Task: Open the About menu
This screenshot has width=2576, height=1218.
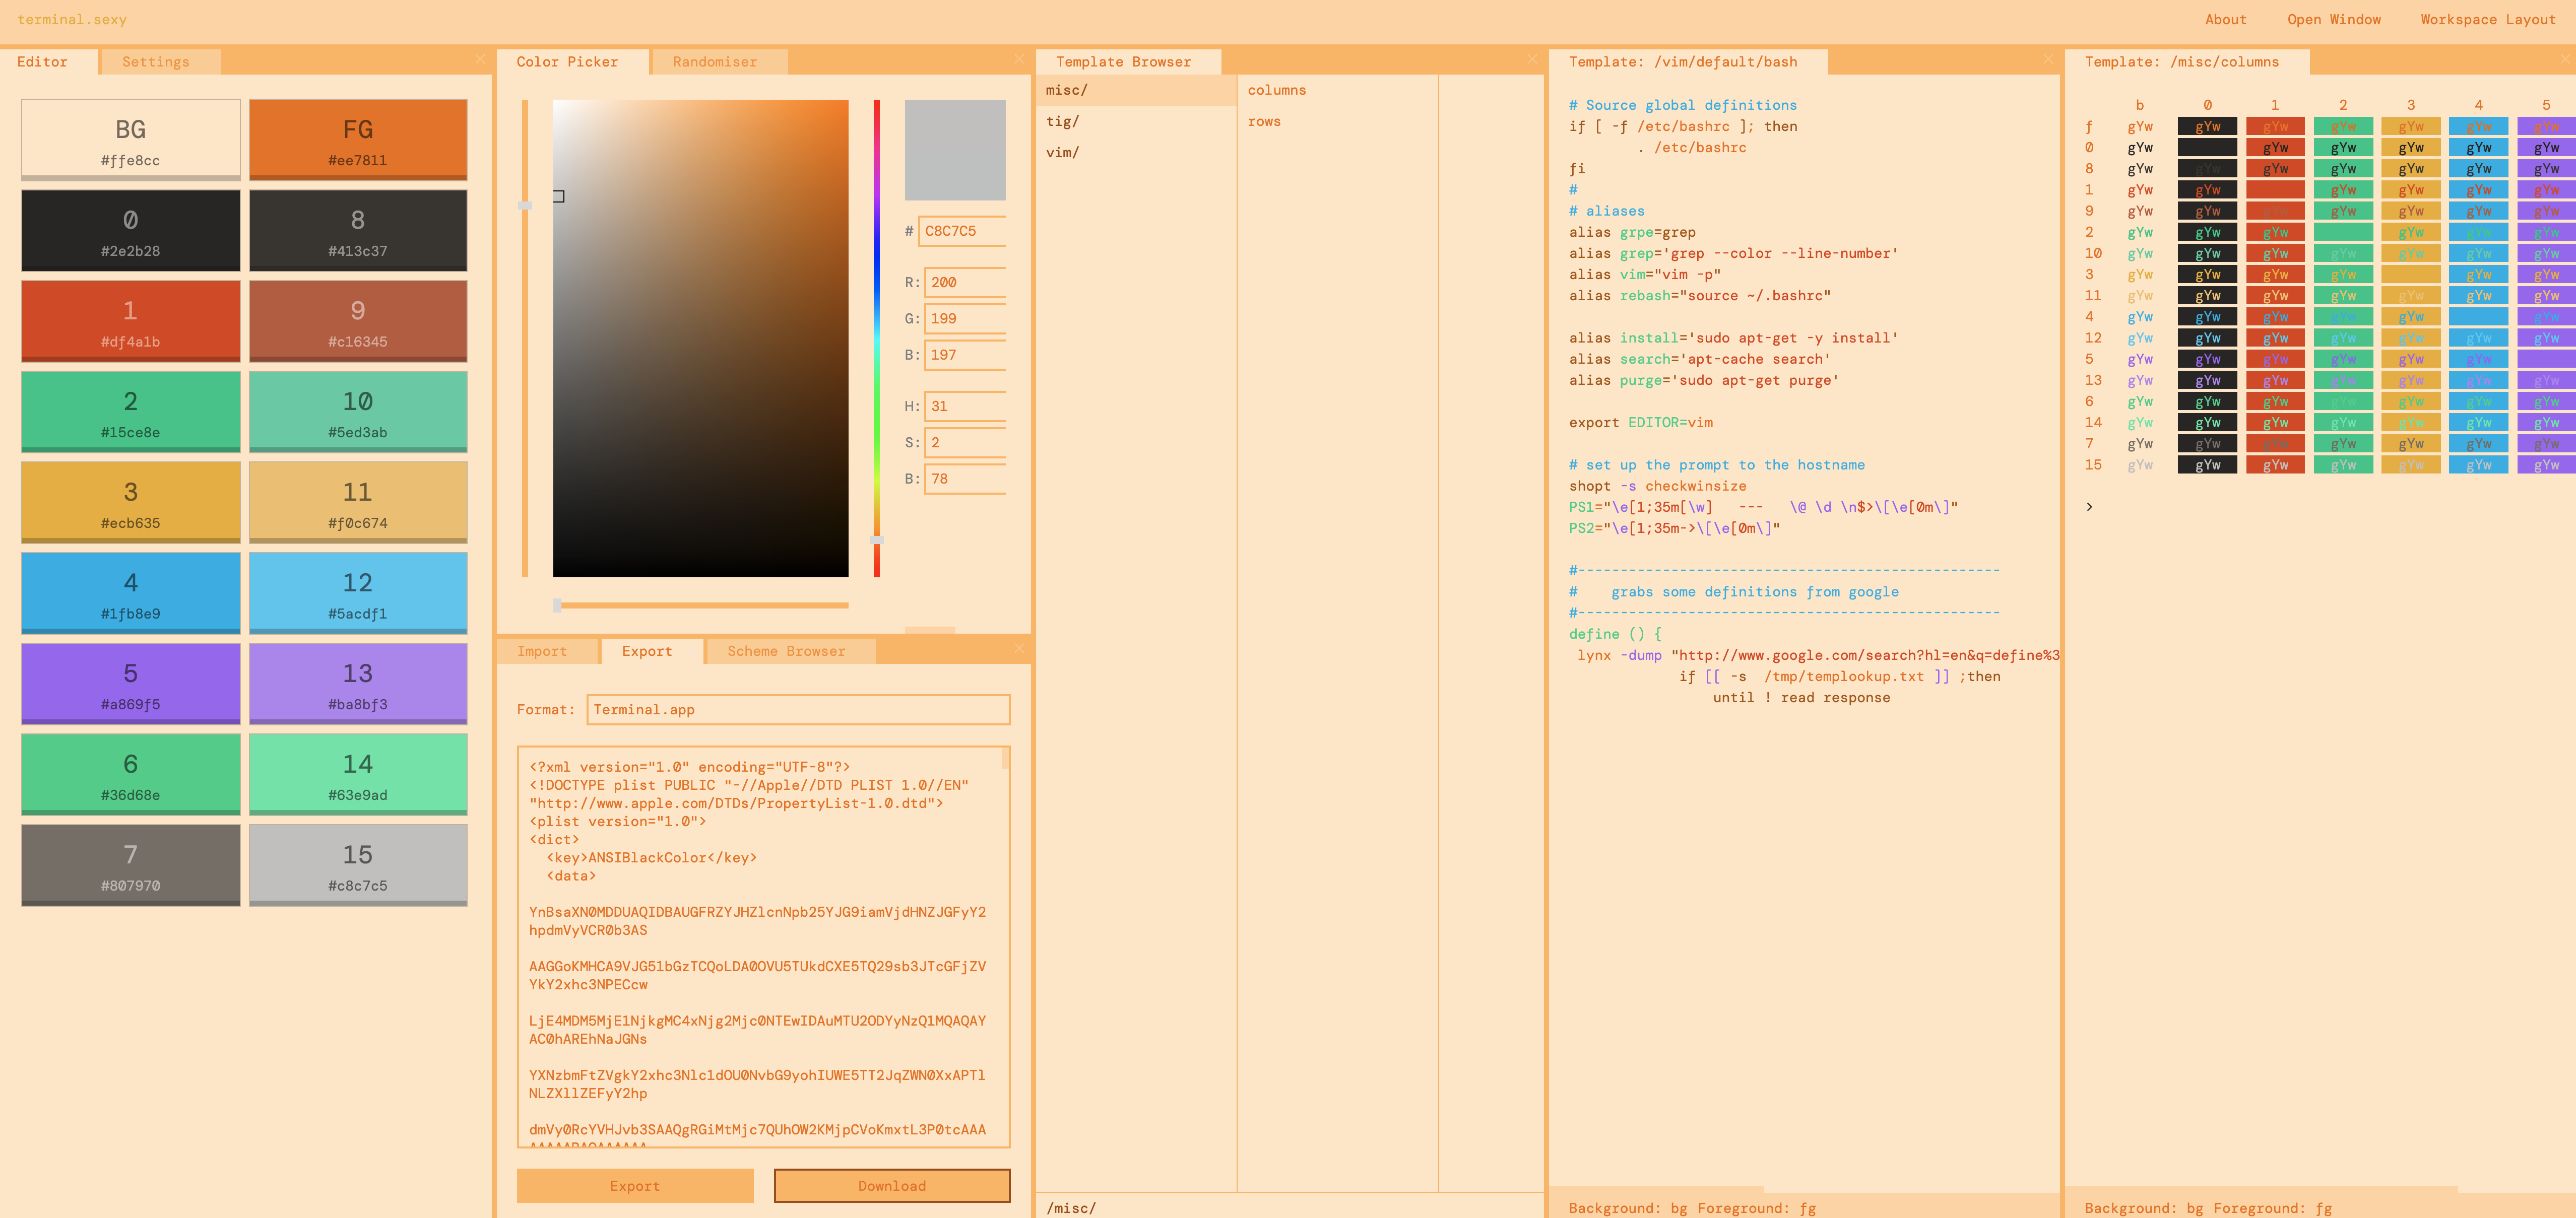Action: (2225, 19)
